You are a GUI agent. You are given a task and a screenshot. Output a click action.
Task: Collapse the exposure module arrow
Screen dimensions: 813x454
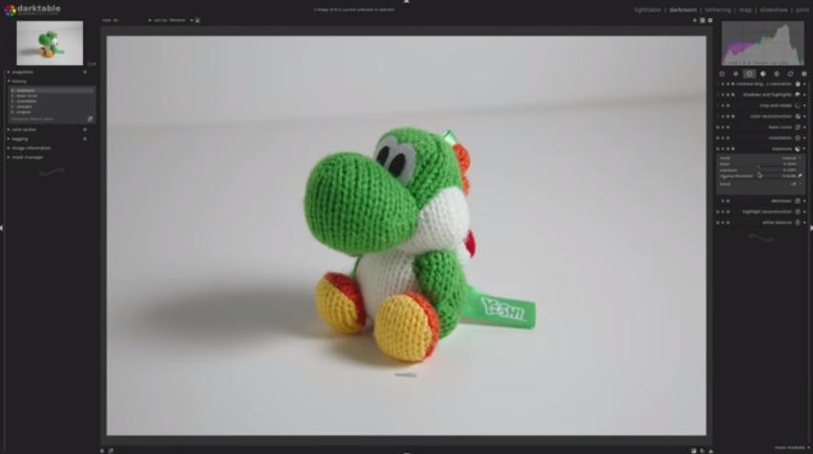804,149
